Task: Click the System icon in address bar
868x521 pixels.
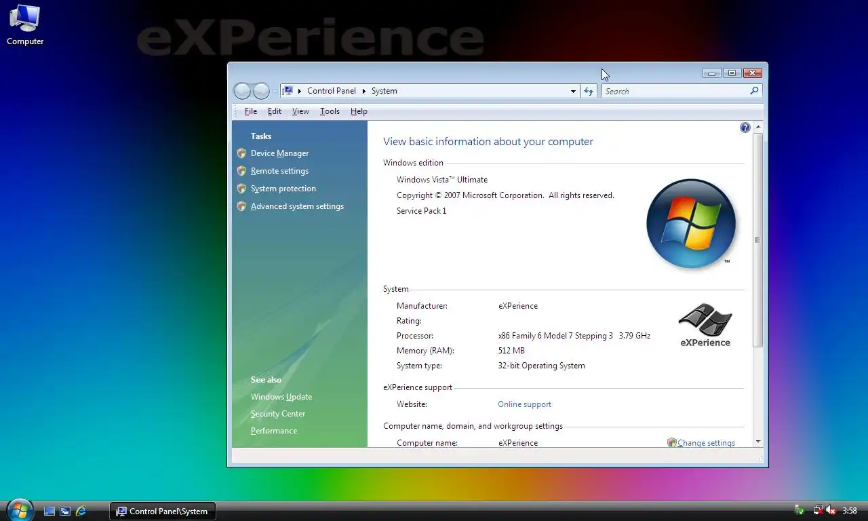Action: coord(288,91)
